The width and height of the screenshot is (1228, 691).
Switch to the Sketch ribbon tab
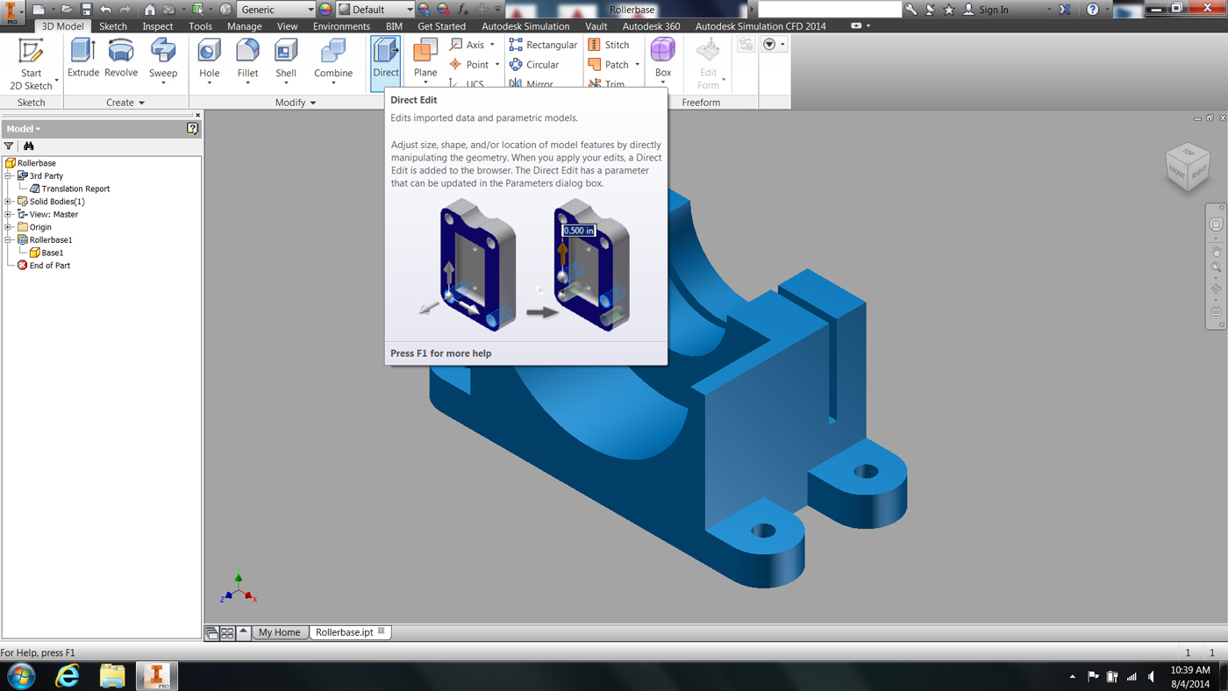pos(112,26)
